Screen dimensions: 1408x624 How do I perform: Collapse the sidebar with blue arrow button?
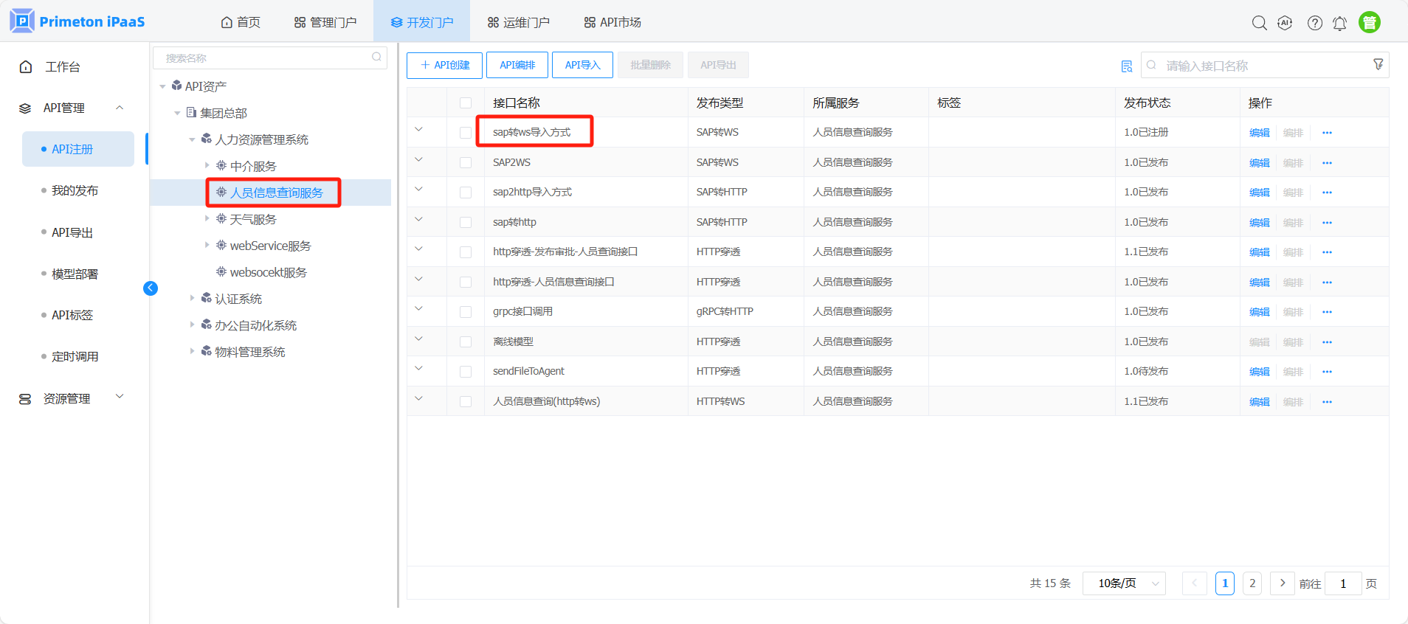pyautogui.click(x=151, y=288)
